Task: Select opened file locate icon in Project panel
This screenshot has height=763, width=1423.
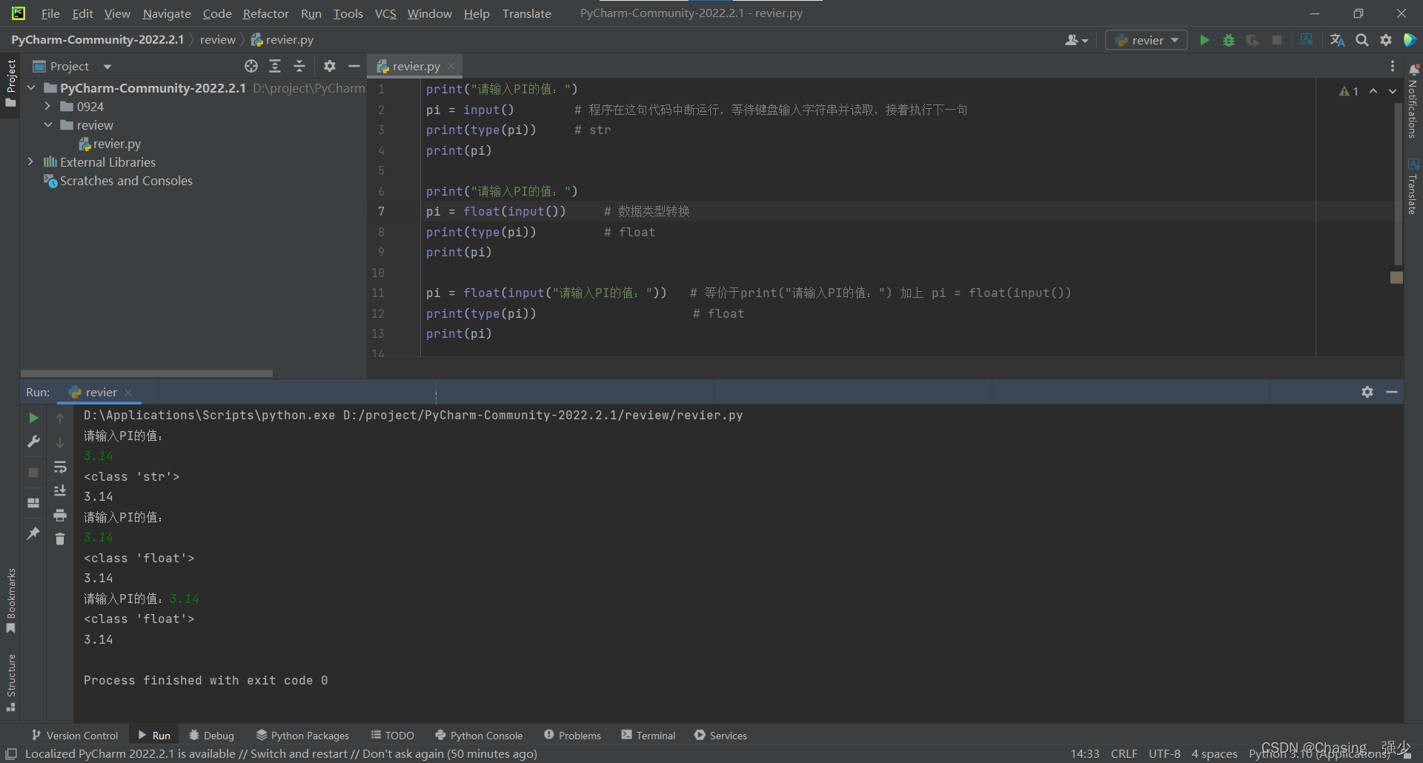Action: pos(251,66)
